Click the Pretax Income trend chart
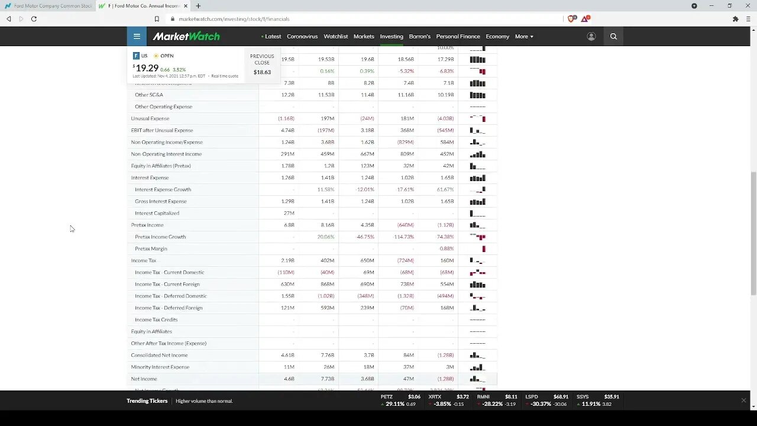 [477, 225]
